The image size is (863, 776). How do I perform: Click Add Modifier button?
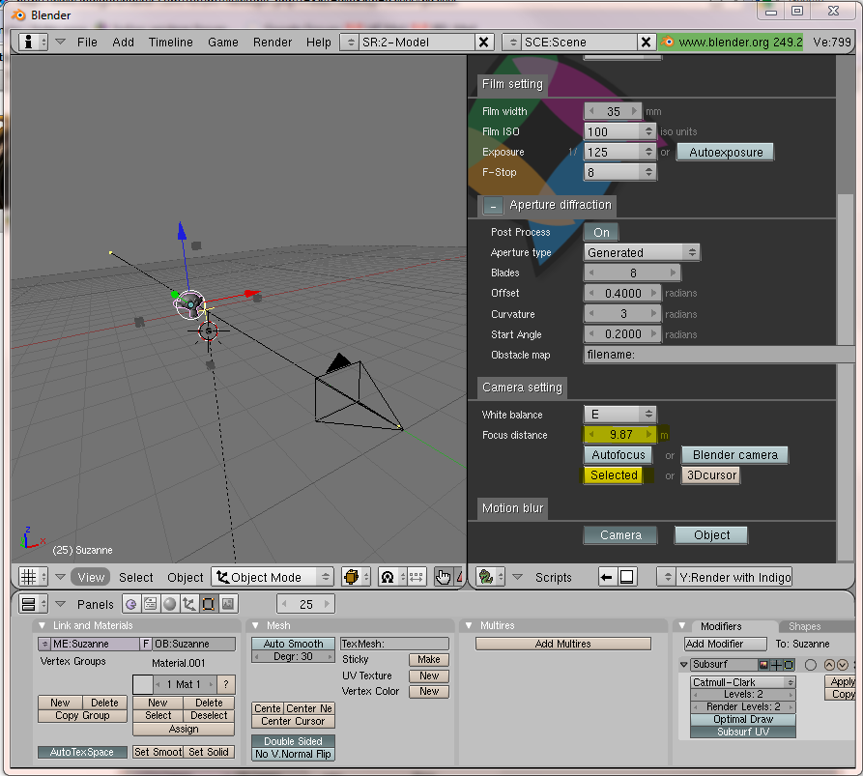(x=725, y=644)
